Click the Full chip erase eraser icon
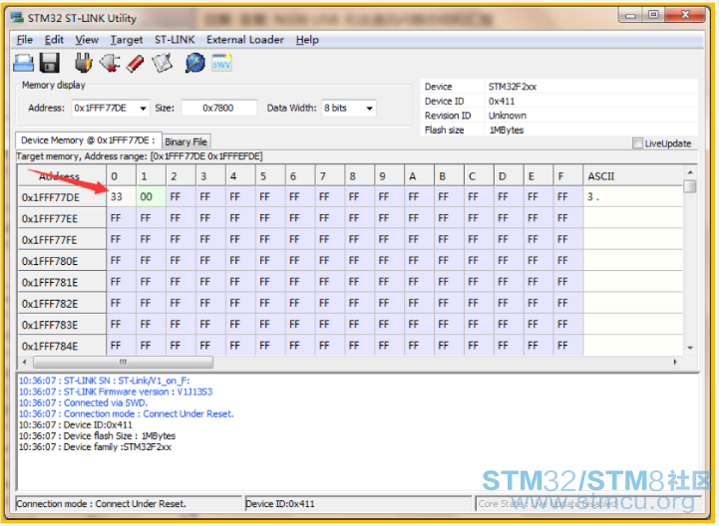 (135, 63)
